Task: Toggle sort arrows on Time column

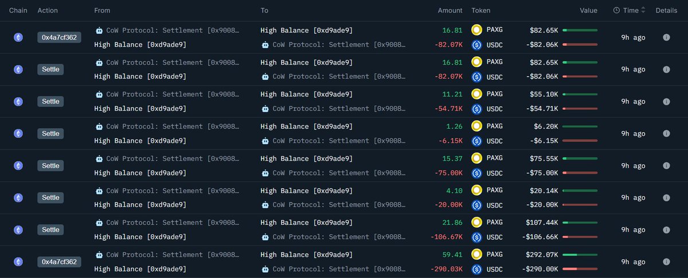Action: click(x=643, y=10)
